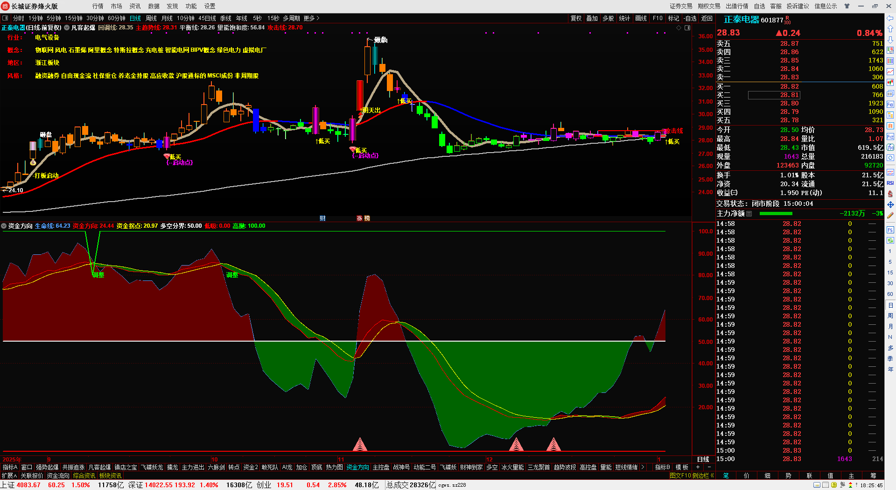The height and width of the screenshot is (490, 896).
Task: Switch chart period to 分时
Action: tap(19, 18)
